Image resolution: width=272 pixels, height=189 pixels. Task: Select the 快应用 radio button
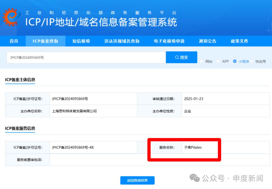(251, 61)
